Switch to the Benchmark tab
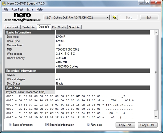The height and width of the screenshot is (133, 163). (12, 27)
